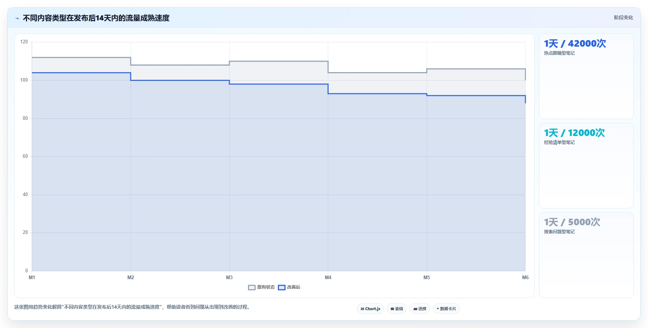Select the Chart.js tag
The height and width of the screenshot is (328, 648).
point(370,309)
